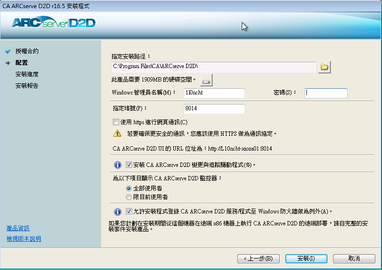The height and width of the screenshot is (270, 382).
Task: Click the info icon beside firewall exception option
Action: [118, 211]
